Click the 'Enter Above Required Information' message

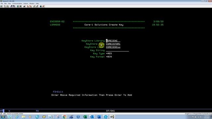[92, 95]
